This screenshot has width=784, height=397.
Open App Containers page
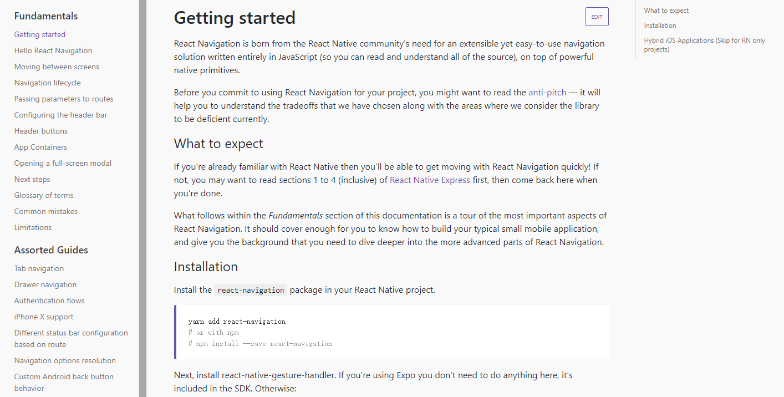coord(40,147)
